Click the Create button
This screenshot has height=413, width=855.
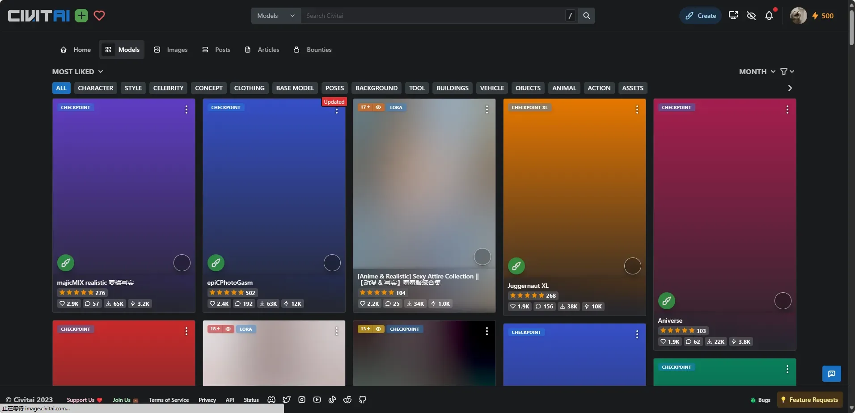pyautogui.click(x=701, y=16)
